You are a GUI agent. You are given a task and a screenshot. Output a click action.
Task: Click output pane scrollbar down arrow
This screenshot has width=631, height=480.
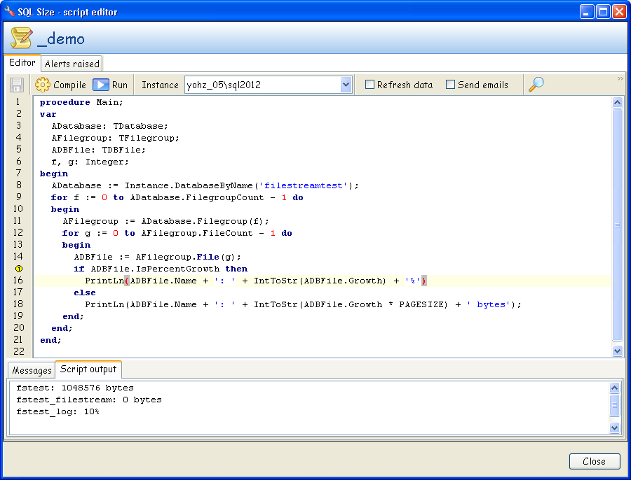point(614,428)
